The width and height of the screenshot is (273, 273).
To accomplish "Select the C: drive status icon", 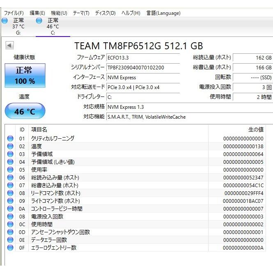I will (x=39, y=21).
